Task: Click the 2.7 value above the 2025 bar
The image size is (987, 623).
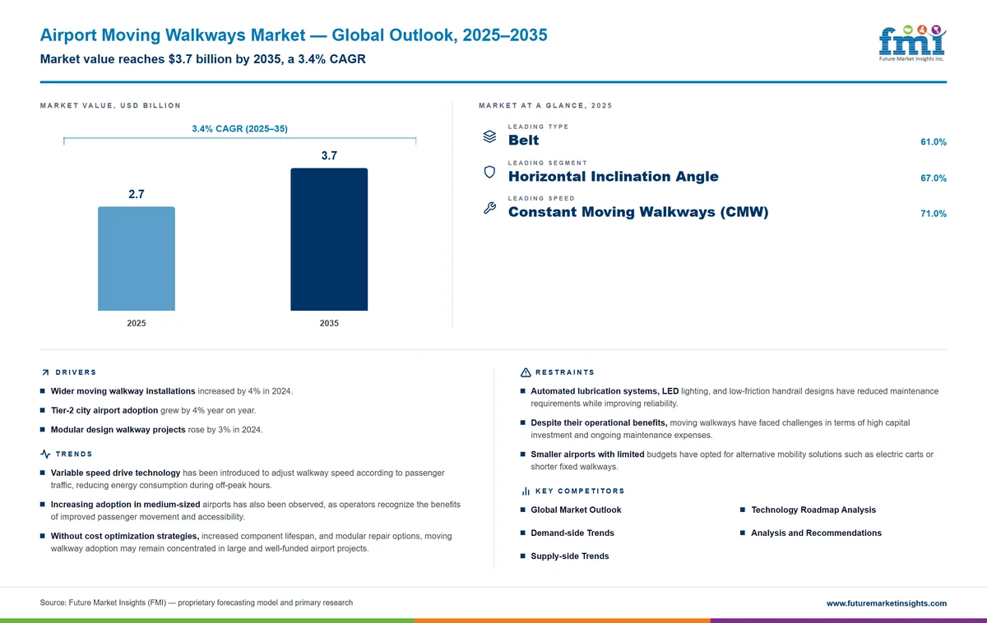Action: 137,194
